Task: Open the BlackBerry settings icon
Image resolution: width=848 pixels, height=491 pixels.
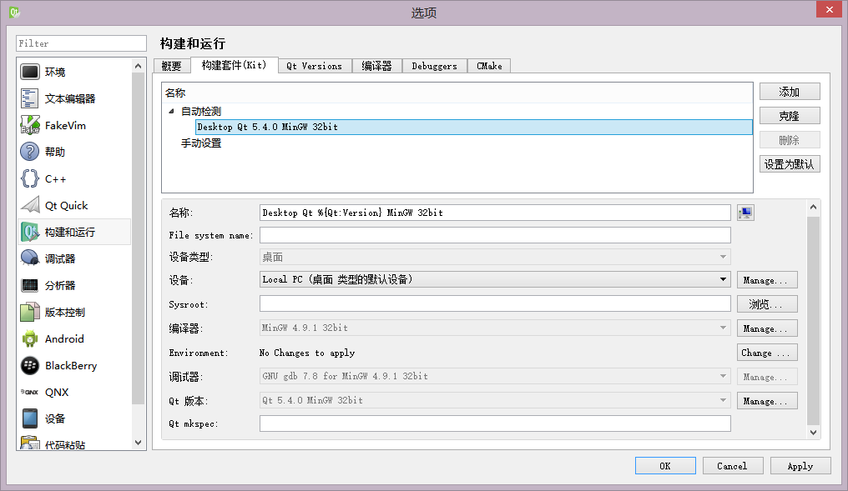Action: click(30, 365)
